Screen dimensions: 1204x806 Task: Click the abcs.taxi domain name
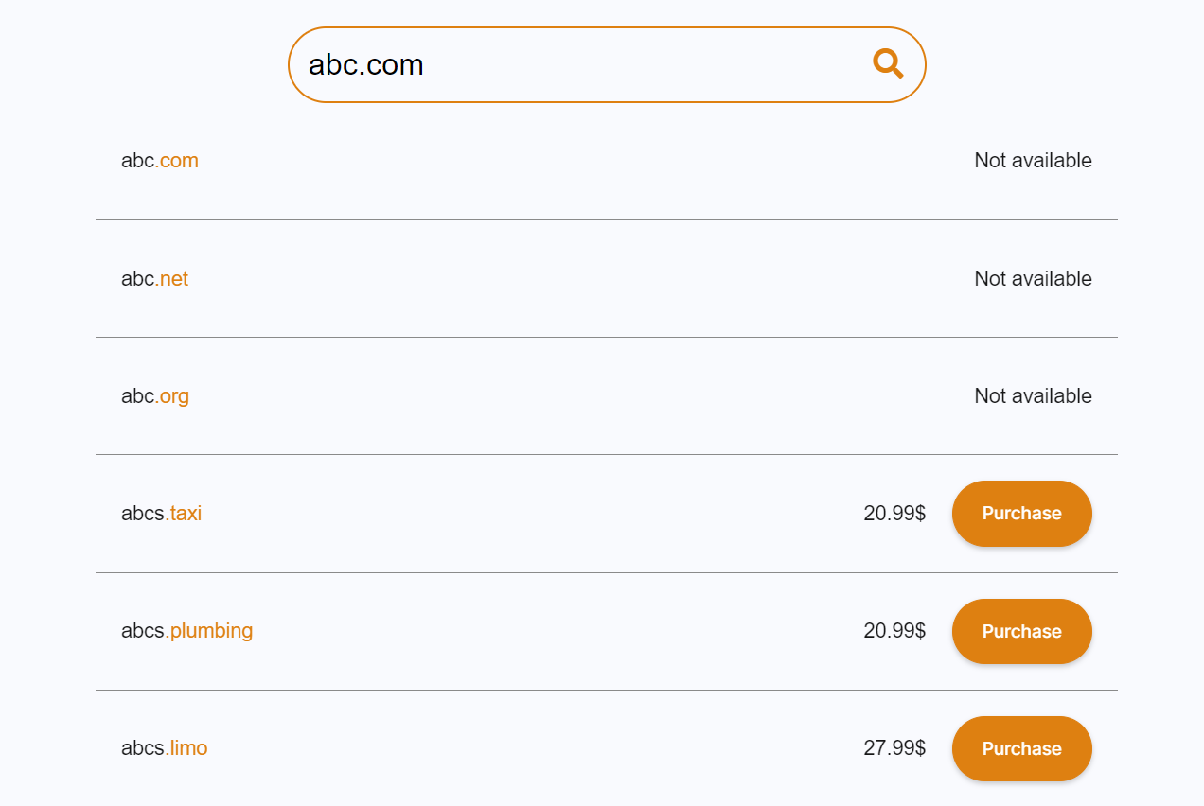coord(161,514)
